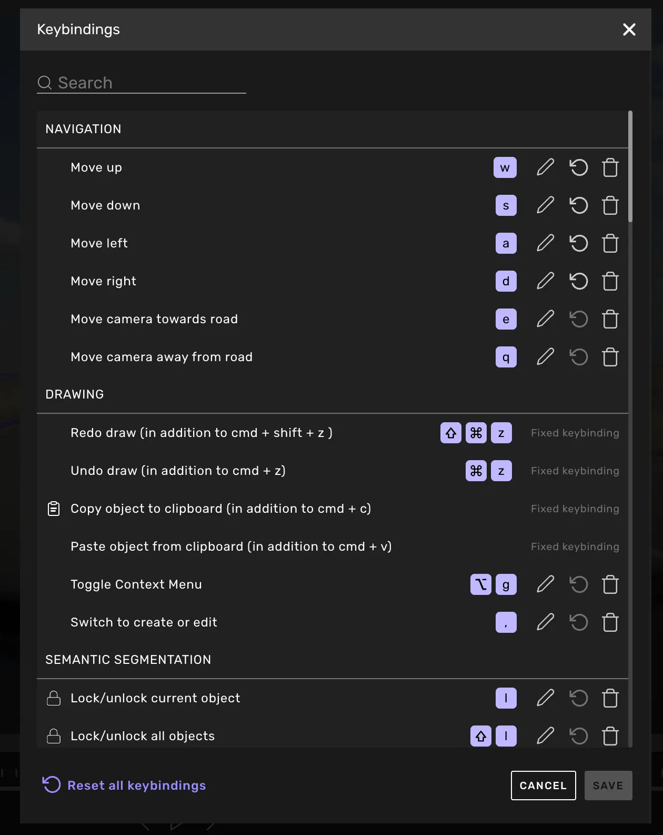Select Paste object from clipboard row label
This screenshot has width=663, height=835.
(x=232, y=546)
